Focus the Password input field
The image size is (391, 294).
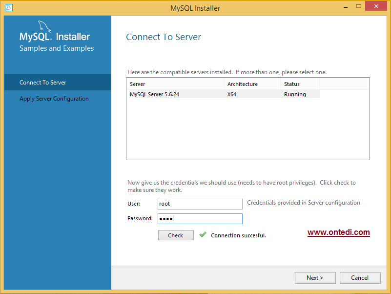click(200, 219)
